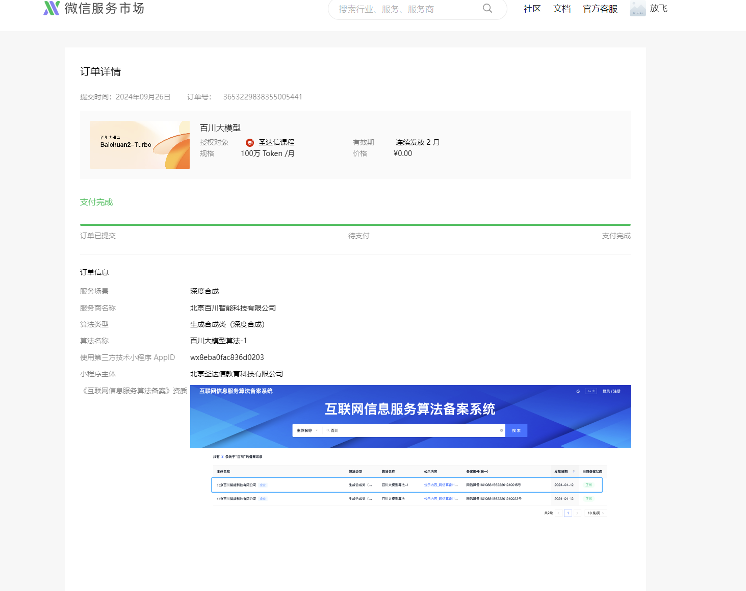This screenshot has width=746, height=591.
Task: Click the 百川 search box in filing image
Action: click(x=413, y=430)
